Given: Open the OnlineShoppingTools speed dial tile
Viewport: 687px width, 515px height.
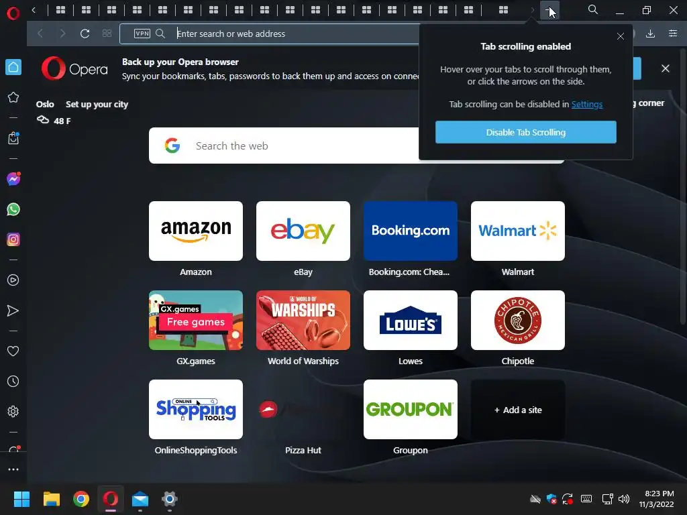Looking at the screenshot, I should pyautogui.click(x=196, y=410).
